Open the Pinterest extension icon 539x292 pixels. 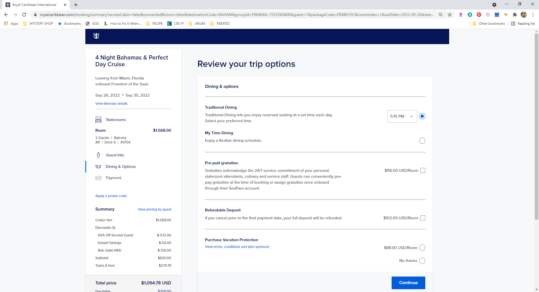coord(479,15)
